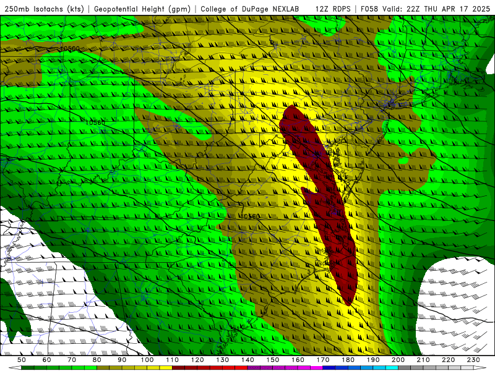This screenshot has width=495, height=371.
Task: Click the colorbar label 170
Action: [323, 360]
